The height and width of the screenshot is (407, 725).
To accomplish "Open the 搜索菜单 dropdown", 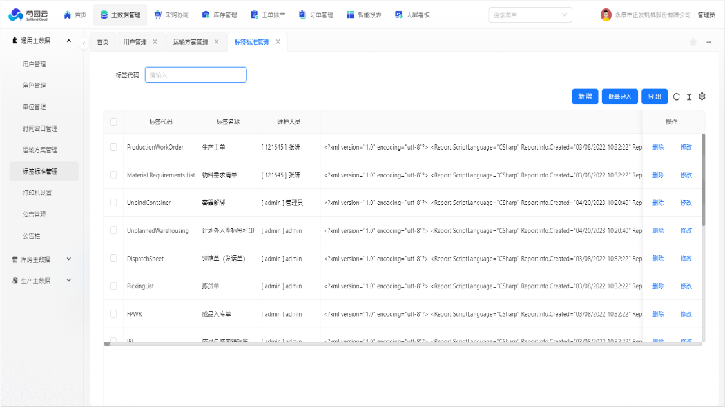I will [x=530, y=15].
